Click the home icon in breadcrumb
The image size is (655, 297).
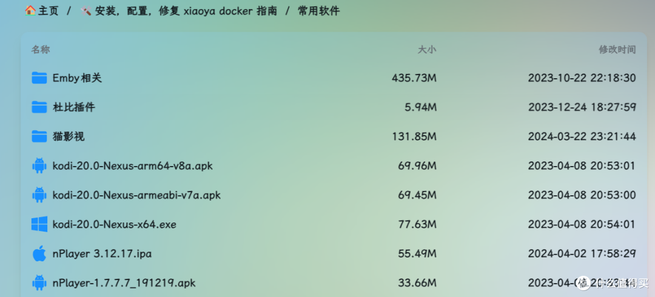coord(30,10)
